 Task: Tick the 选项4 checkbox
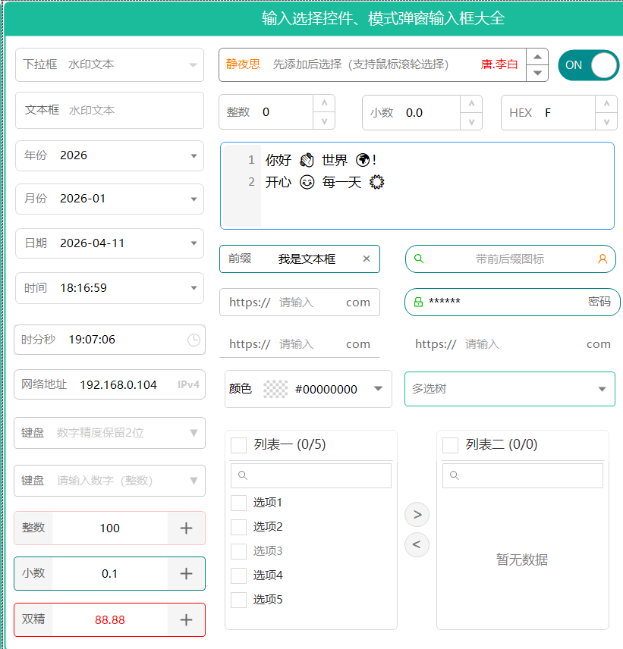point(238,575)
